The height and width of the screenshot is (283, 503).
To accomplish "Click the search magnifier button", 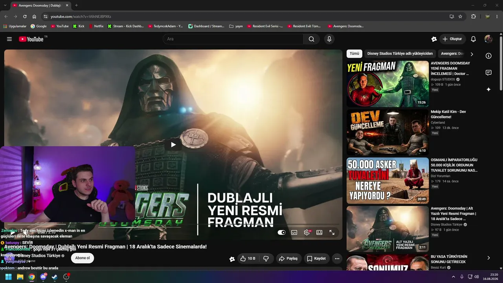I will 311,39.
